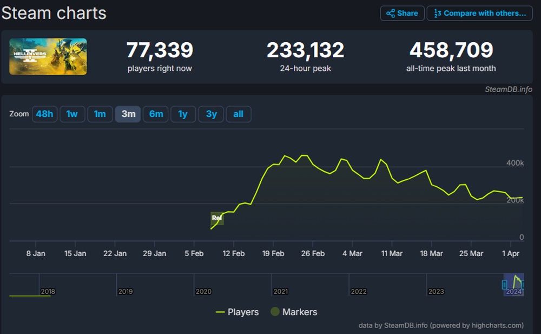Click the SteamDB.info watermark link
Screen dimensions: 541x334
click(x=509, y=89)
